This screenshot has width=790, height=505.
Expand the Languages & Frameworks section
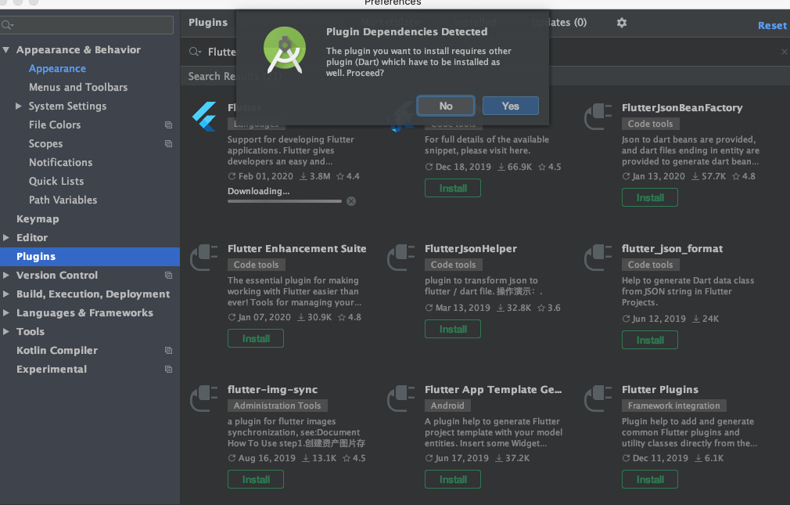click(6, 313)
